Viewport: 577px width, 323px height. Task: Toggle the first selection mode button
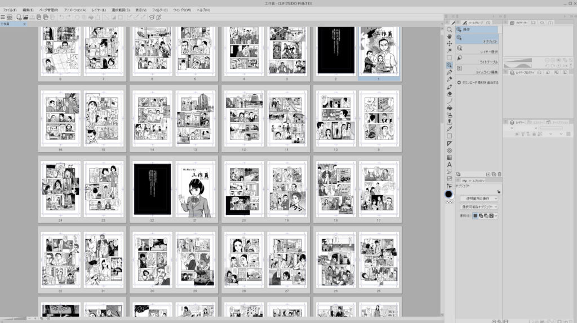[x=475, y=216]
